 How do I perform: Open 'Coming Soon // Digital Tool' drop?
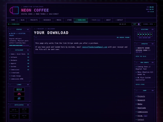point(143,68)
